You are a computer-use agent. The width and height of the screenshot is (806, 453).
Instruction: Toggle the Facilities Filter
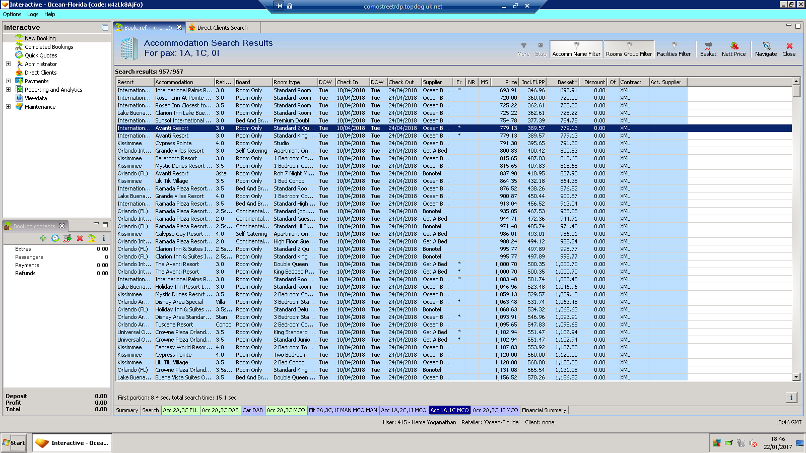pyautogui.click(x=674, y=49)
